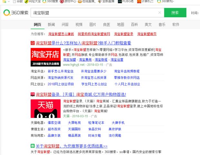Open the 网址大全 bookmark
Image resolution: width=200 pixels, height=155 pixels.
(33, 1)
